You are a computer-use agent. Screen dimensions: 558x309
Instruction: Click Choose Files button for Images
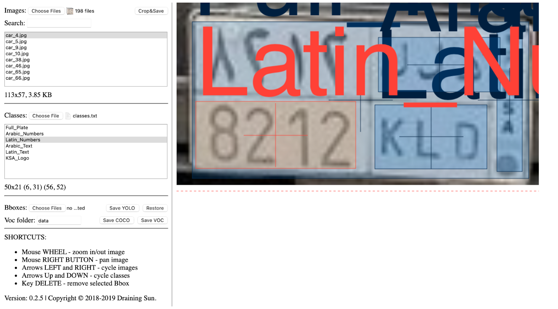46,11
